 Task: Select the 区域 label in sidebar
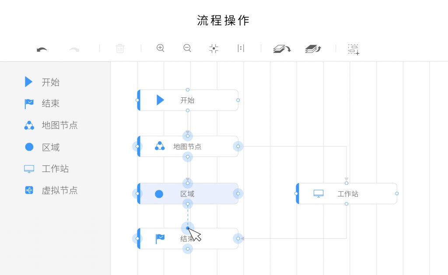pos(51,148)
